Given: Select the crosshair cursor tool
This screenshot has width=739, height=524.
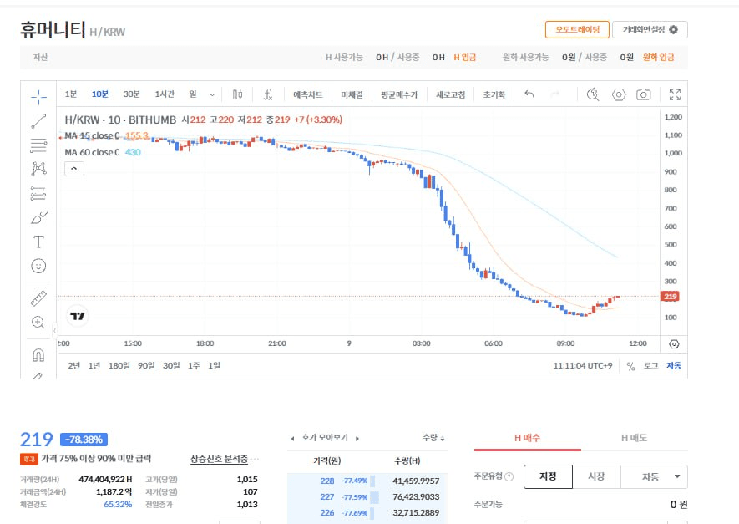Looking at the screenshot, I should point(38,97).
